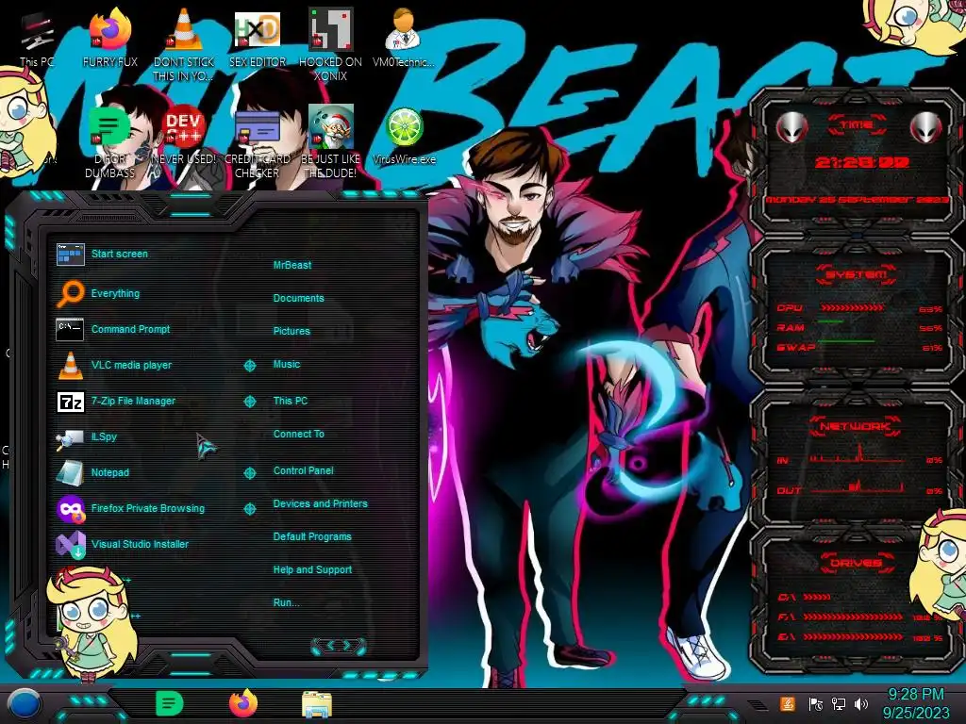
Task: Click the F:\ drive usage bar in Drives widget
Action: click(853, 617)
